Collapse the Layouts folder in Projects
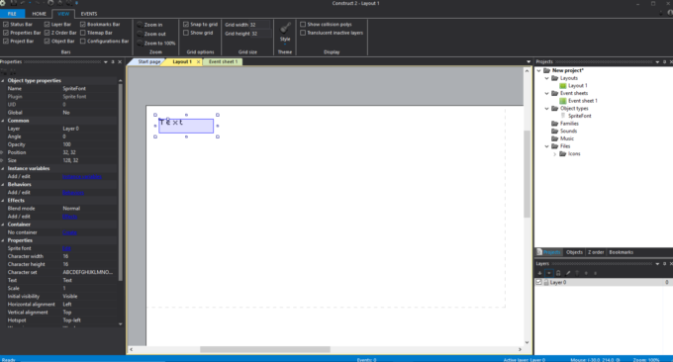Screen dimensions: 673x362 (x=546, y=78)
